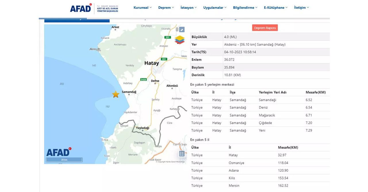Click the Akıncı Br. label on the map

pos(95,49)
